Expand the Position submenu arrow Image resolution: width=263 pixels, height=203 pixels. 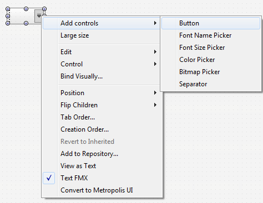[155, 93]
